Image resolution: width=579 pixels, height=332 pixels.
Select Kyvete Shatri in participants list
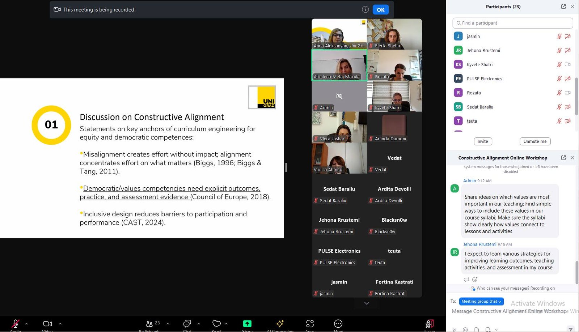pyautogui.click(x=479, y=65)
